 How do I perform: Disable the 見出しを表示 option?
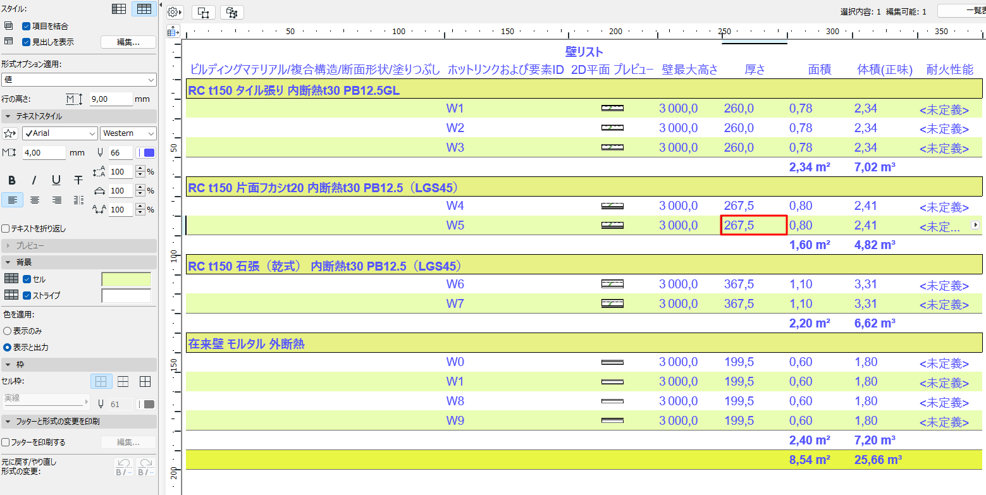tap(25, 42)
